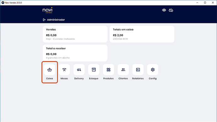Click the cloud offline sync icon
The image size is (217, 122).
(171, 10)
